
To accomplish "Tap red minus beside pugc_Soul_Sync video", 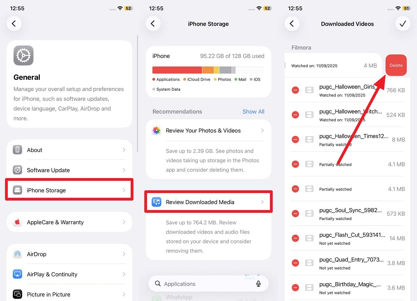I will (296, 213).
